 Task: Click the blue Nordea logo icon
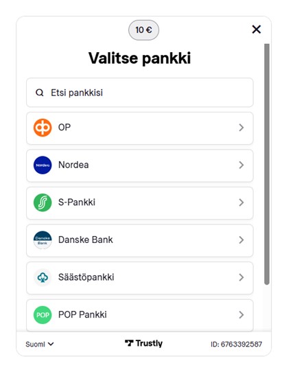(43, 165)
